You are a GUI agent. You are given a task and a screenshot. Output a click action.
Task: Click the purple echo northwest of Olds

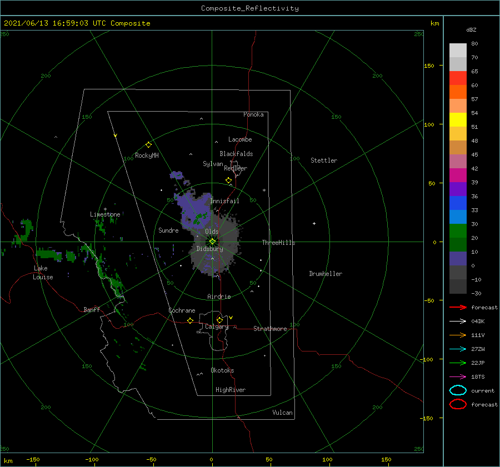click(195, 209)
